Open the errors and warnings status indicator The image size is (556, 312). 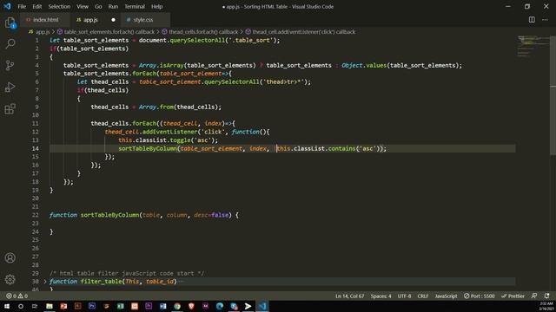pos(17,296)
